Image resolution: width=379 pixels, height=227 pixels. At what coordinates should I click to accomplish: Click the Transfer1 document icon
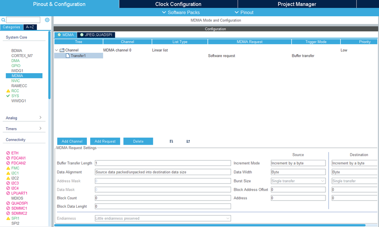[68, 56]
